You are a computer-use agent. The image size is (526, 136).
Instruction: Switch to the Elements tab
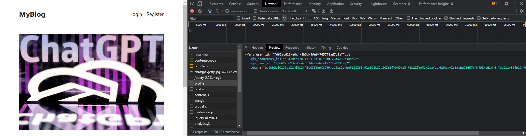click(x=216, y=4)
